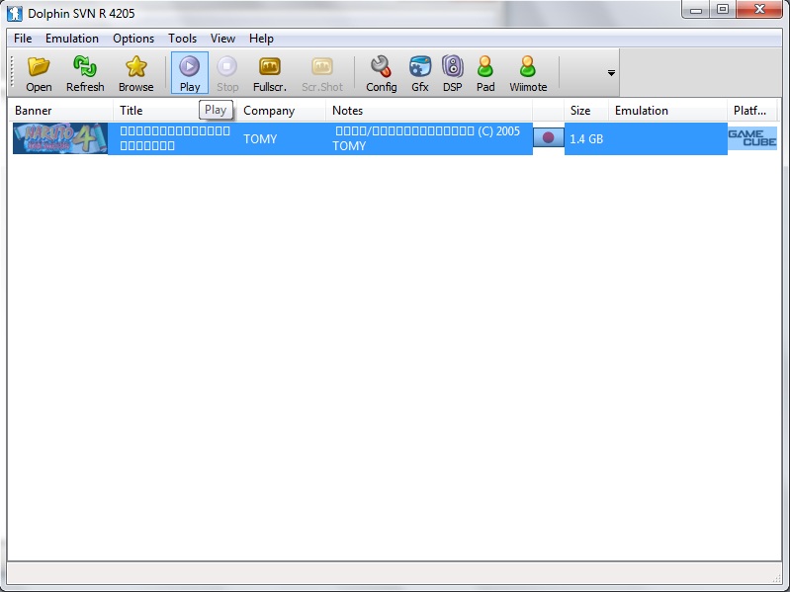The width and height of the screenshot is (790, 592).
Task: Browse for ISO directory with star icon
Action: [136, 73]
